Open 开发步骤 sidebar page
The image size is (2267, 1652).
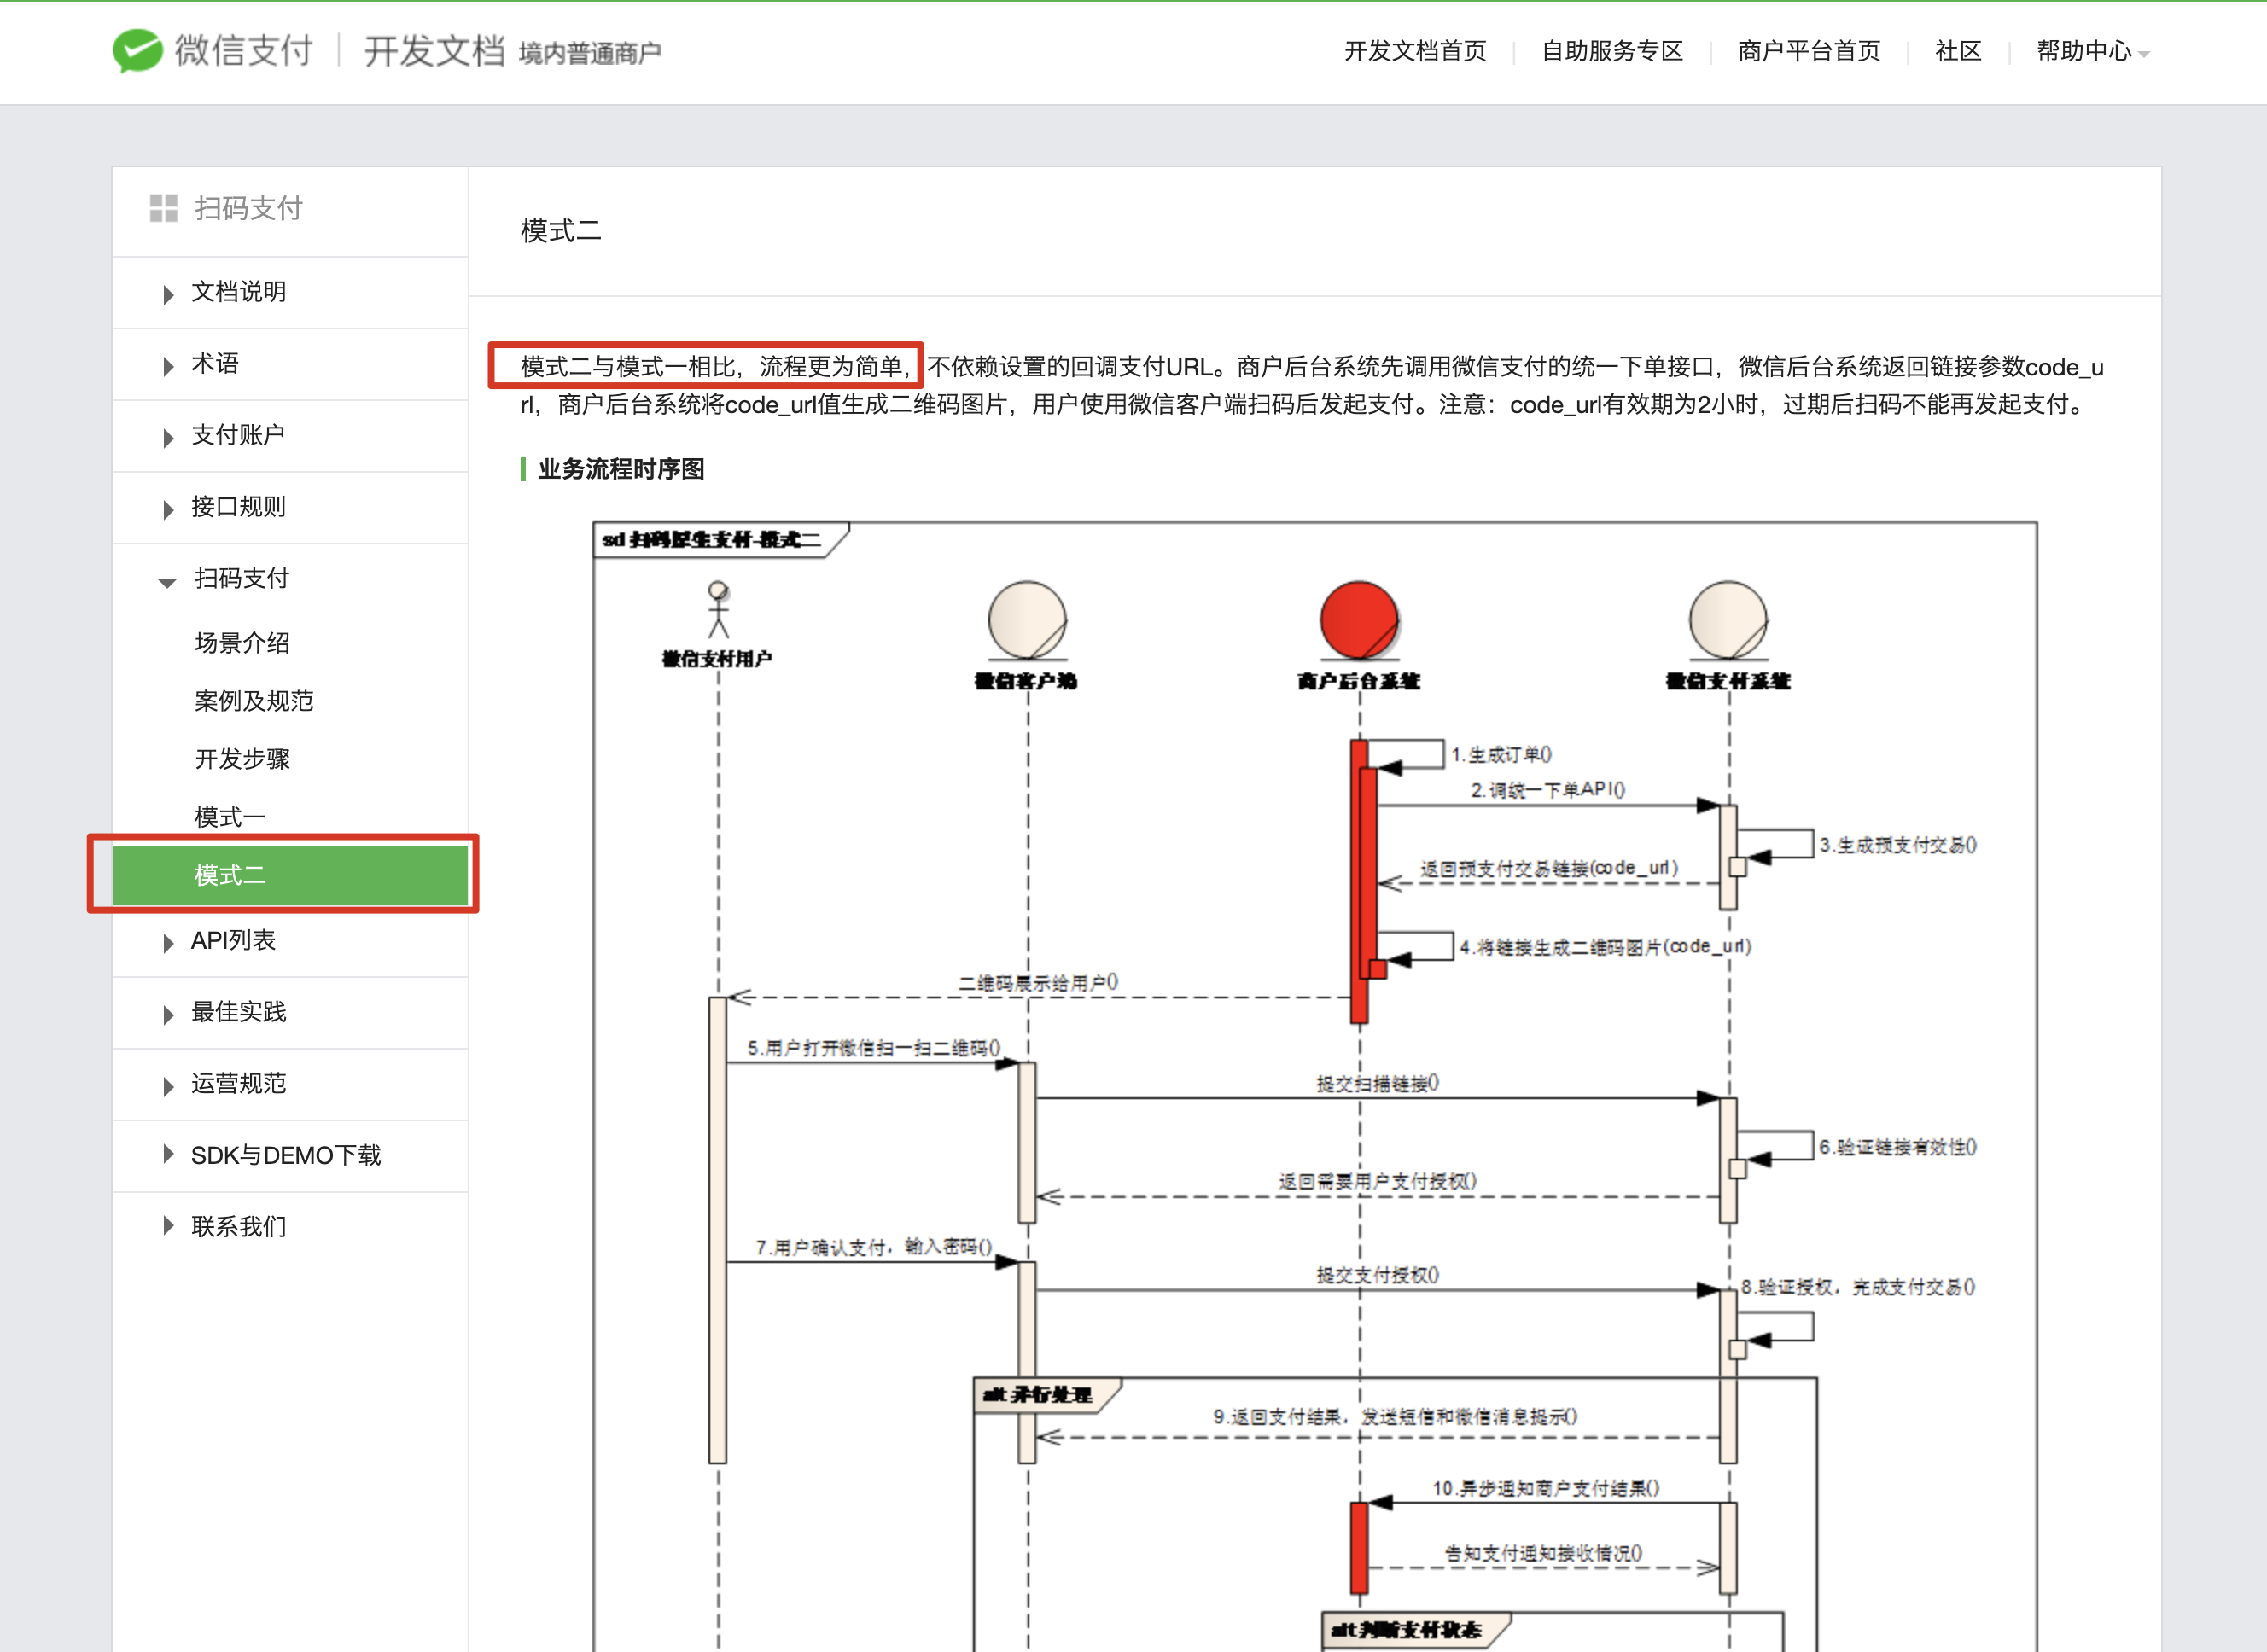[242, 759]
